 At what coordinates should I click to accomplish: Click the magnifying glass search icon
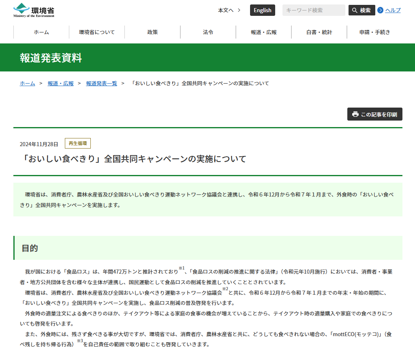coord(355,10)
